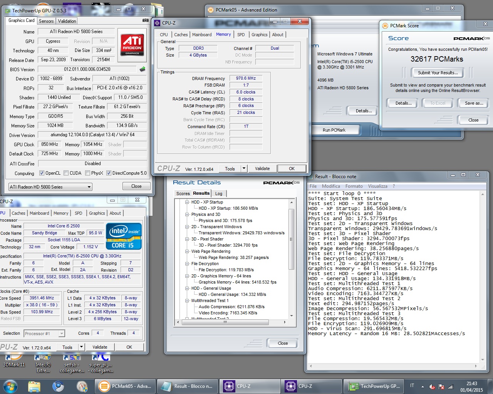Collapse the HDD - General Usage node

click(187, 288)
